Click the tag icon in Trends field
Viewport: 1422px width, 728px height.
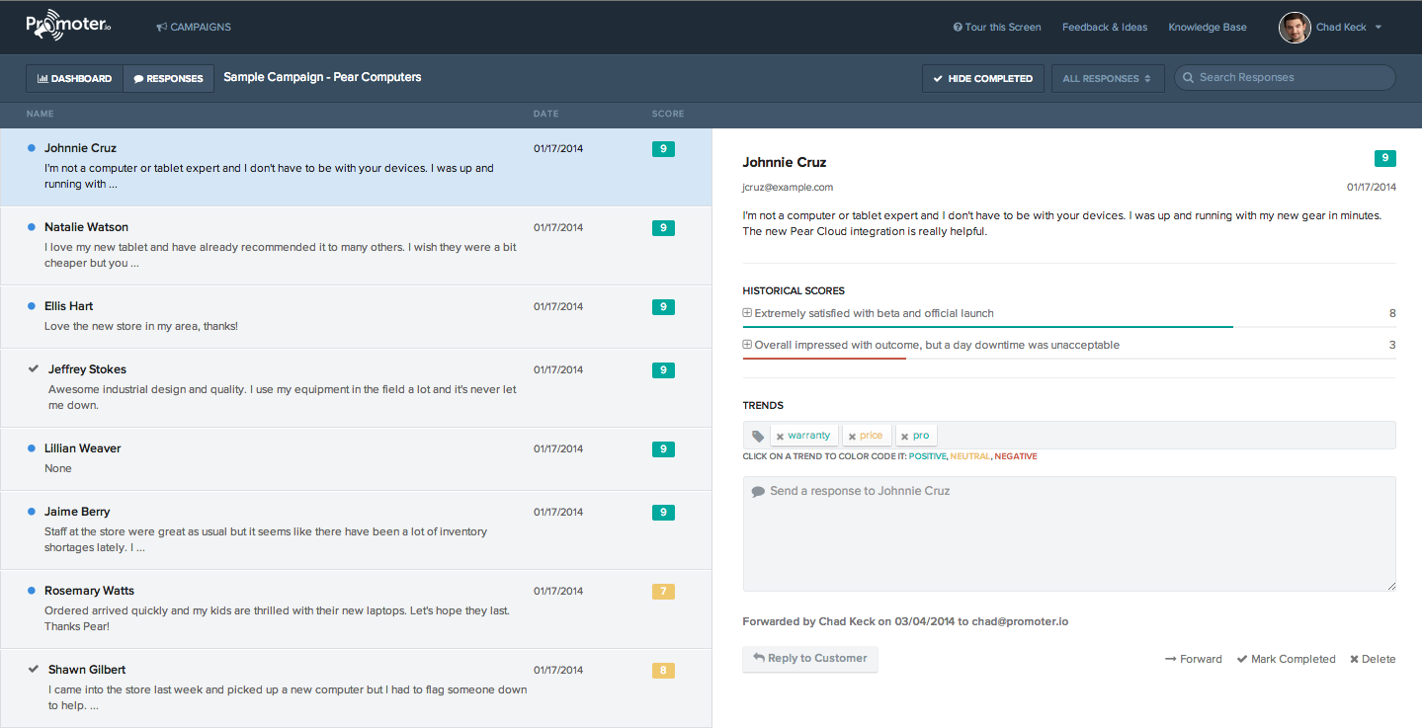(x=758, y=436)
